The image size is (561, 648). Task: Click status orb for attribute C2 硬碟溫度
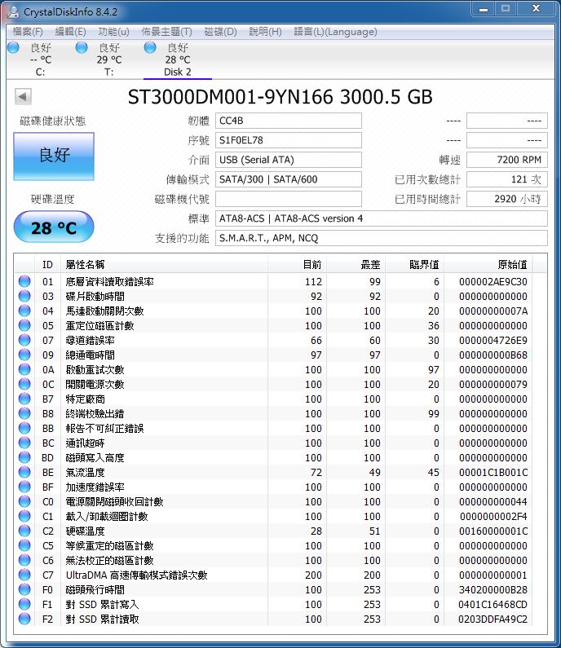point(24,531)
